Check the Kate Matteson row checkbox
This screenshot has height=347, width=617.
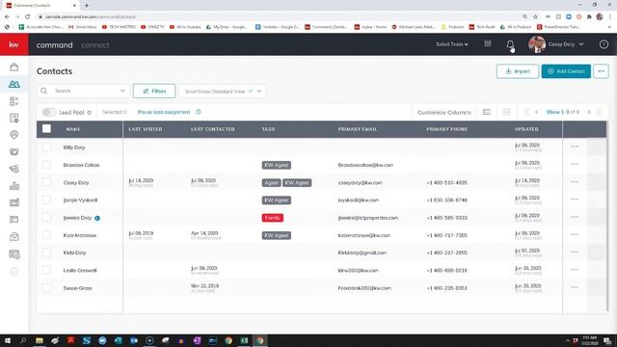click(46, 235)
